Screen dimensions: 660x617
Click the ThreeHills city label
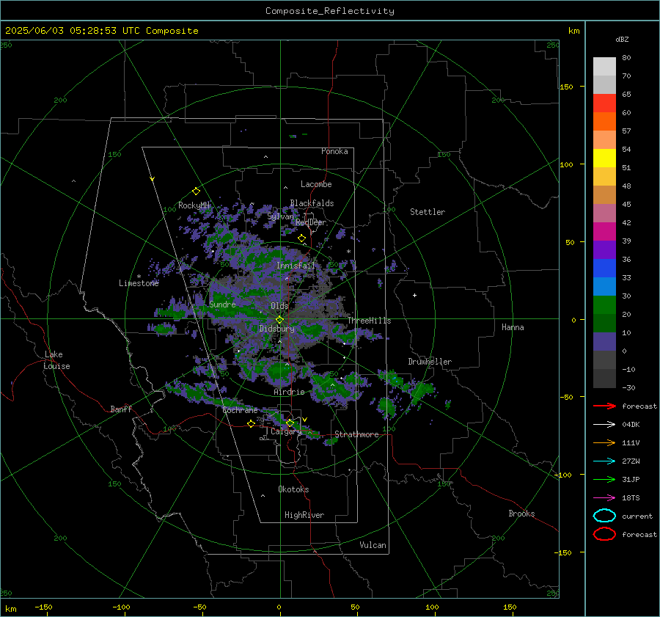tap(369, 321)
